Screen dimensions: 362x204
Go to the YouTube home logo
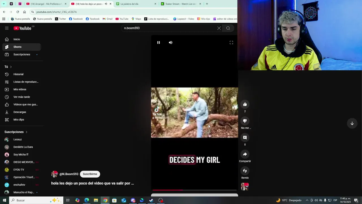(x=22, y=28)
